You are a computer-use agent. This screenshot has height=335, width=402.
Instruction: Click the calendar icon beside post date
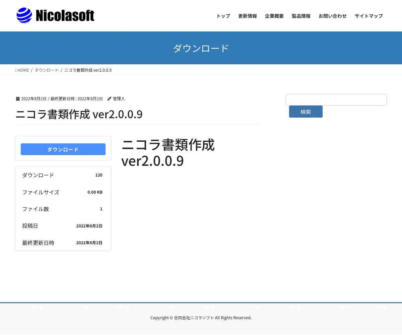[x=18, y=99]
